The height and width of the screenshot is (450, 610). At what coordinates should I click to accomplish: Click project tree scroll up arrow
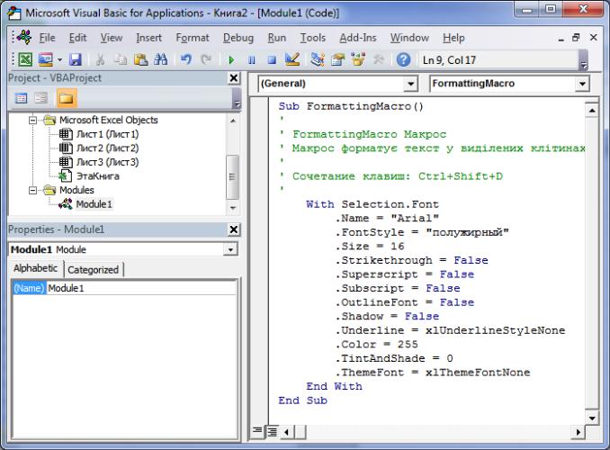(233, 121)
